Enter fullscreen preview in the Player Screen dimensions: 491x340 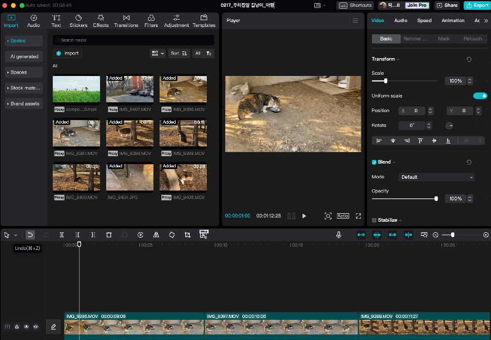click(358, 216)
